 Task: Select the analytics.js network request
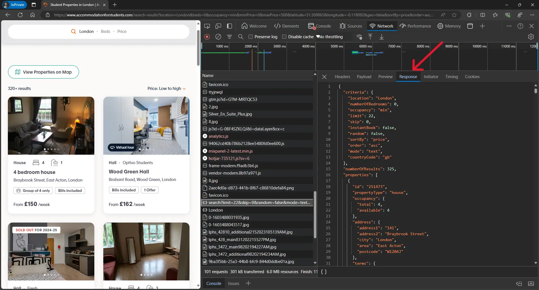click(x=219, y=136)
